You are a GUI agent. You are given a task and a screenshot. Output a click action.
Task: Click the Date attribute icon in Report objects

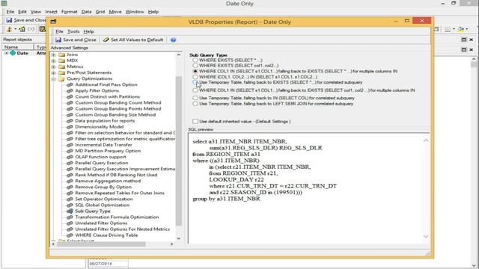pyautogui.click(x=13, y=53)
